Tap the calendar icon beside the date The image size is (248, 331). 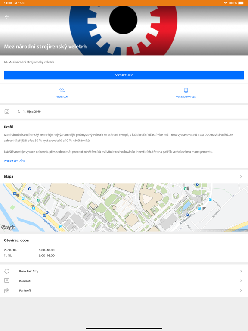click(7, 112)
